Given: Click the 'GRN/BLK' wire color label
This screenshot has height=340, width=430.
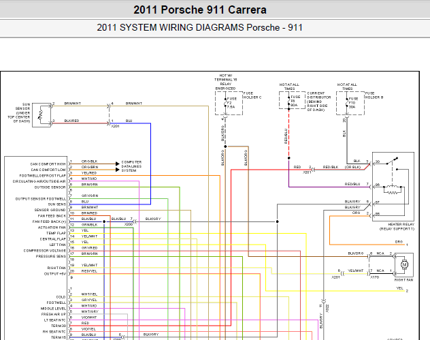Looking at the screenshot, I should (x=89, y=225).
